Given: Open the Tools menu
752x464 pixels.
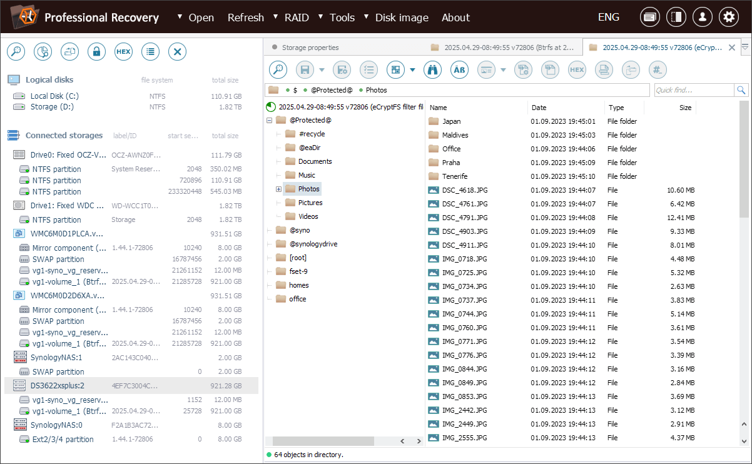Looking at the screenshot, I should 342,18.
